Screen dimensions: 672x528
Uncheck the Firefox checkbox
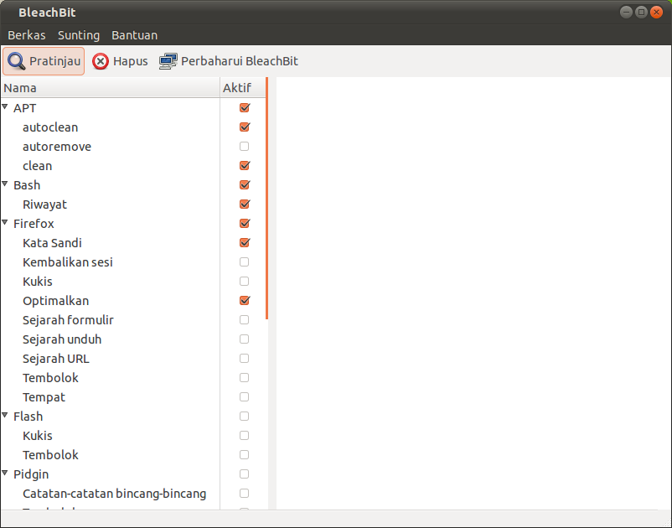point(245,223)
